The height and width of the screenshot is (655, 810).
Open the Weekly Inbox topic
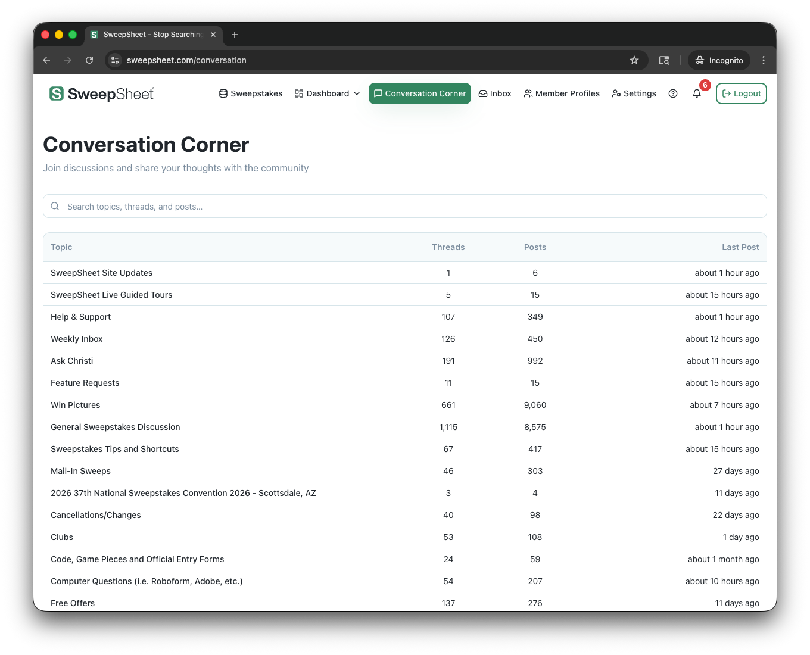click(76, 339)
